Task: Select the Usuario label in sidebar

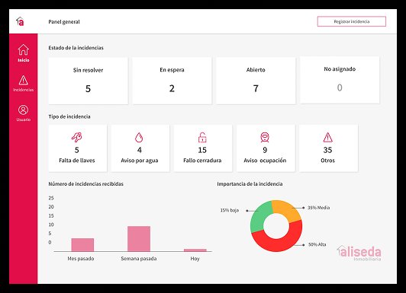Action: click(x=24, y=119)
